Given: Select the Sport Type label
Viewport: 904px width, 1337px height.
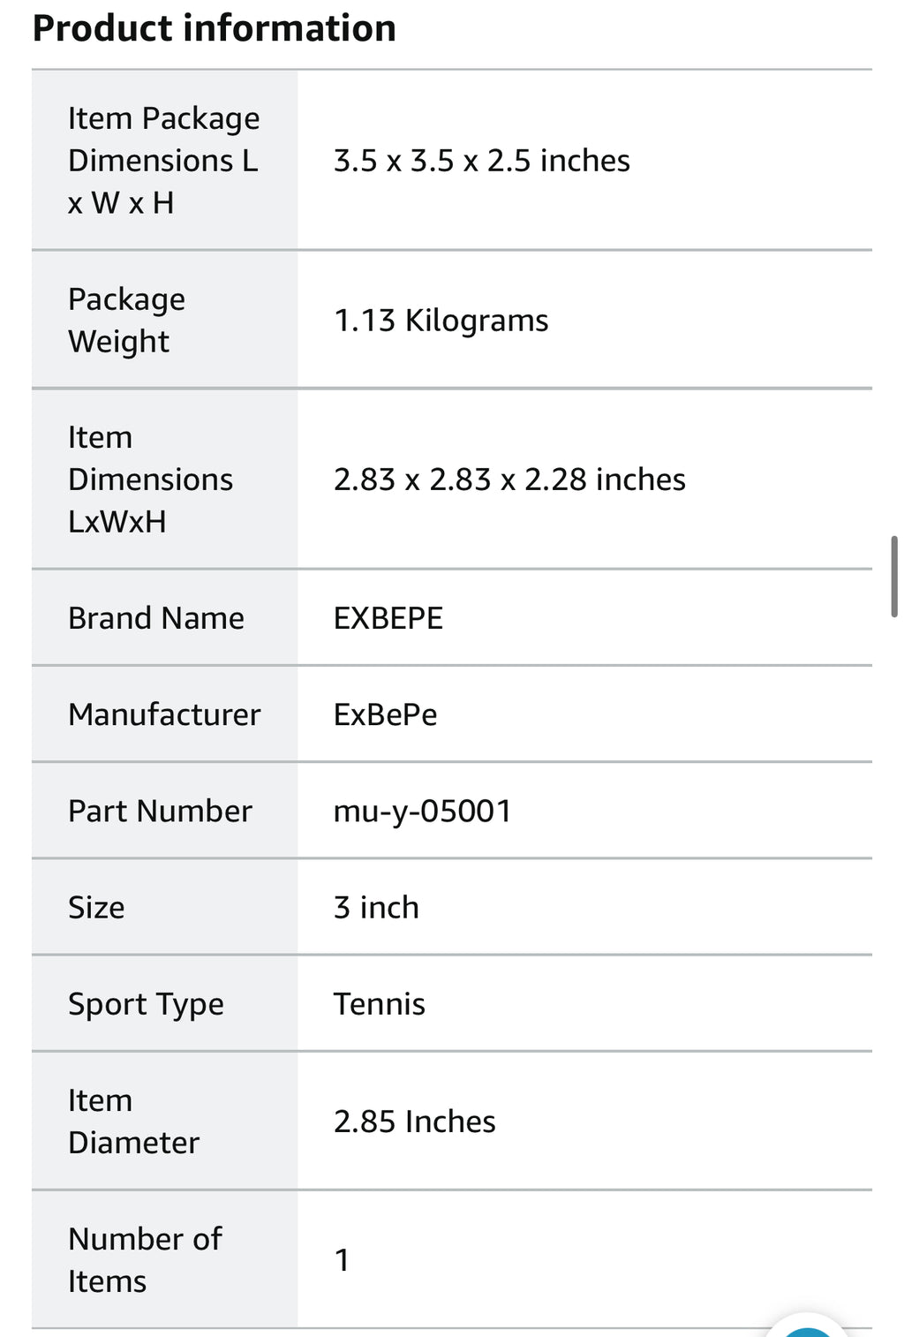Looking at the screenshot, I should click(147, 1005).
